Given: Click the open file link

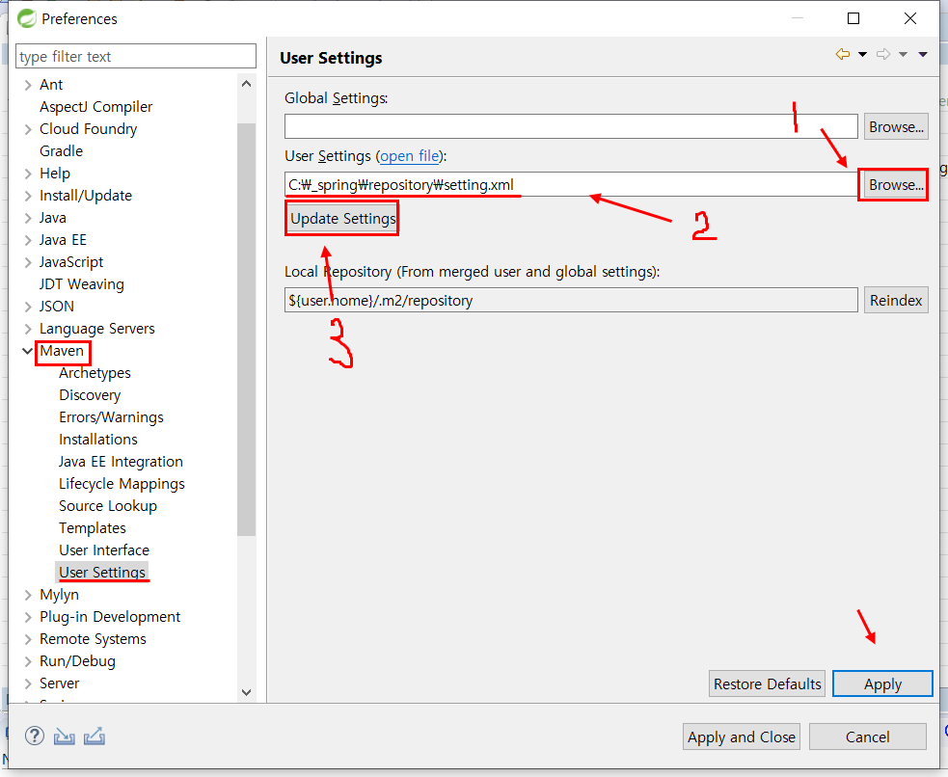Looking at the screenshot, I should click(x=409, y=156).
